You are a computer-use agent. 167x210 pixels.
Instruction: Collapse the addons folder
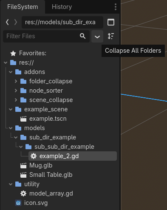point(11,72)
